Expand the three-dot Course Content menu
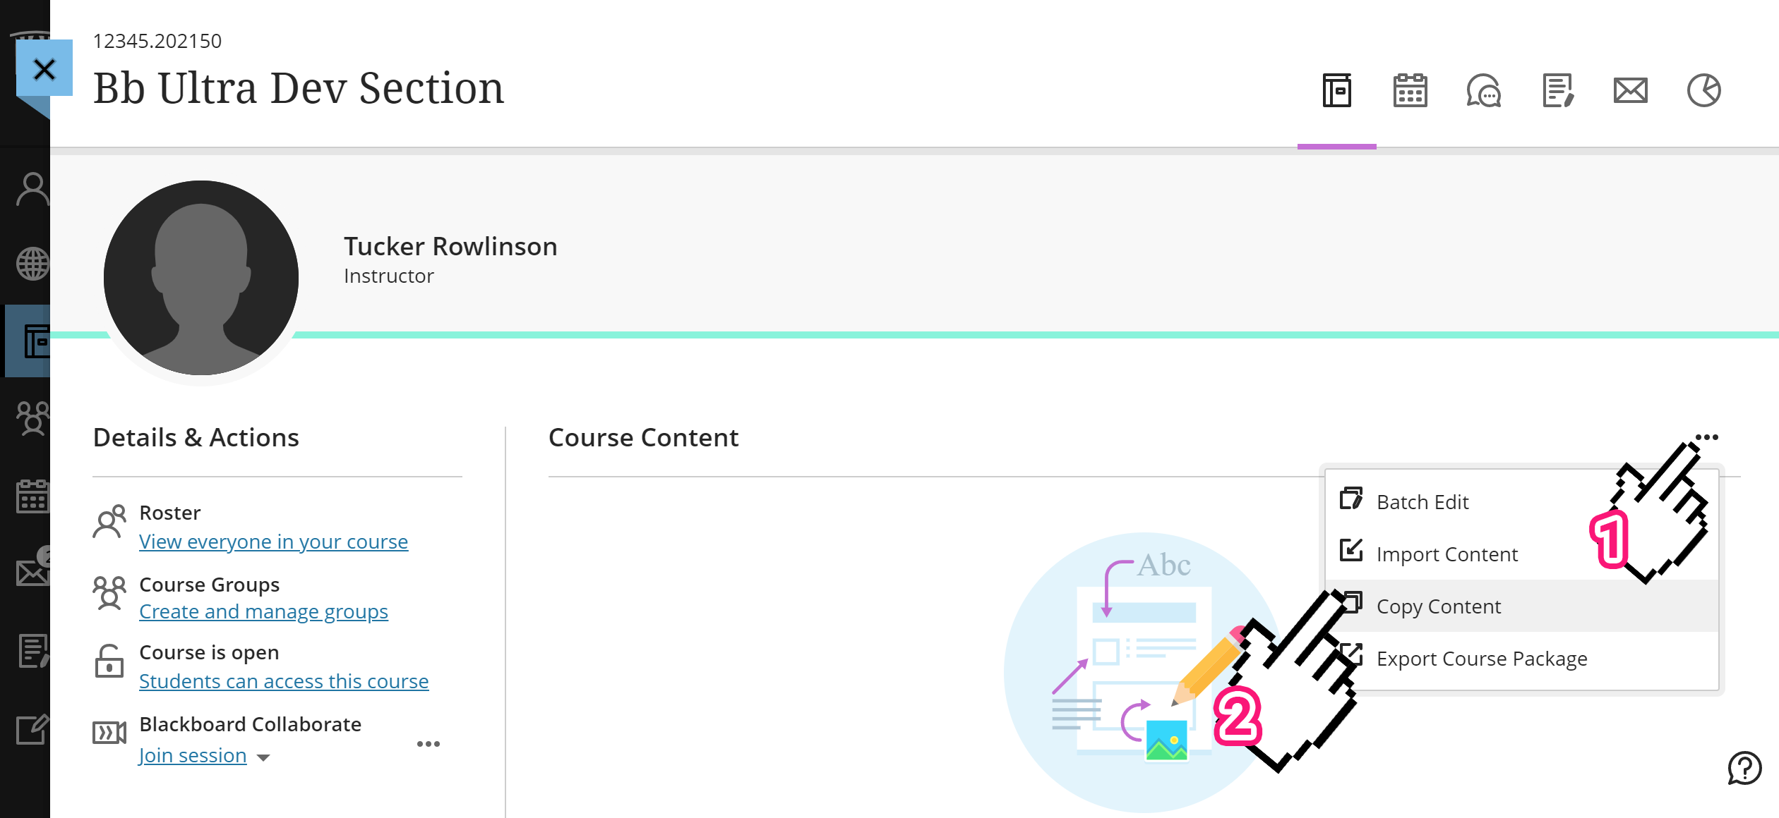 pos(1706,437)
